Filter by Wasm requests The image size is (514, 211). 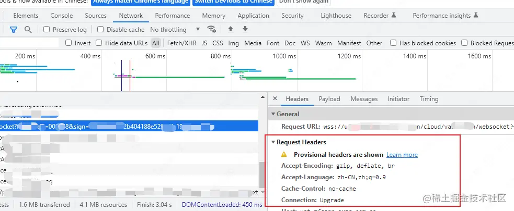click(323, 43)
